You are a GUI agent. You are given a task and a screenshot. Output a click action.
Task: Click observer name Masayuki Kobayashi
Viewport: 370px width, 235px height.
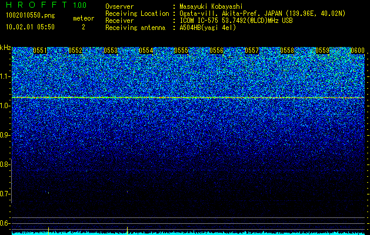coord(211,6)
